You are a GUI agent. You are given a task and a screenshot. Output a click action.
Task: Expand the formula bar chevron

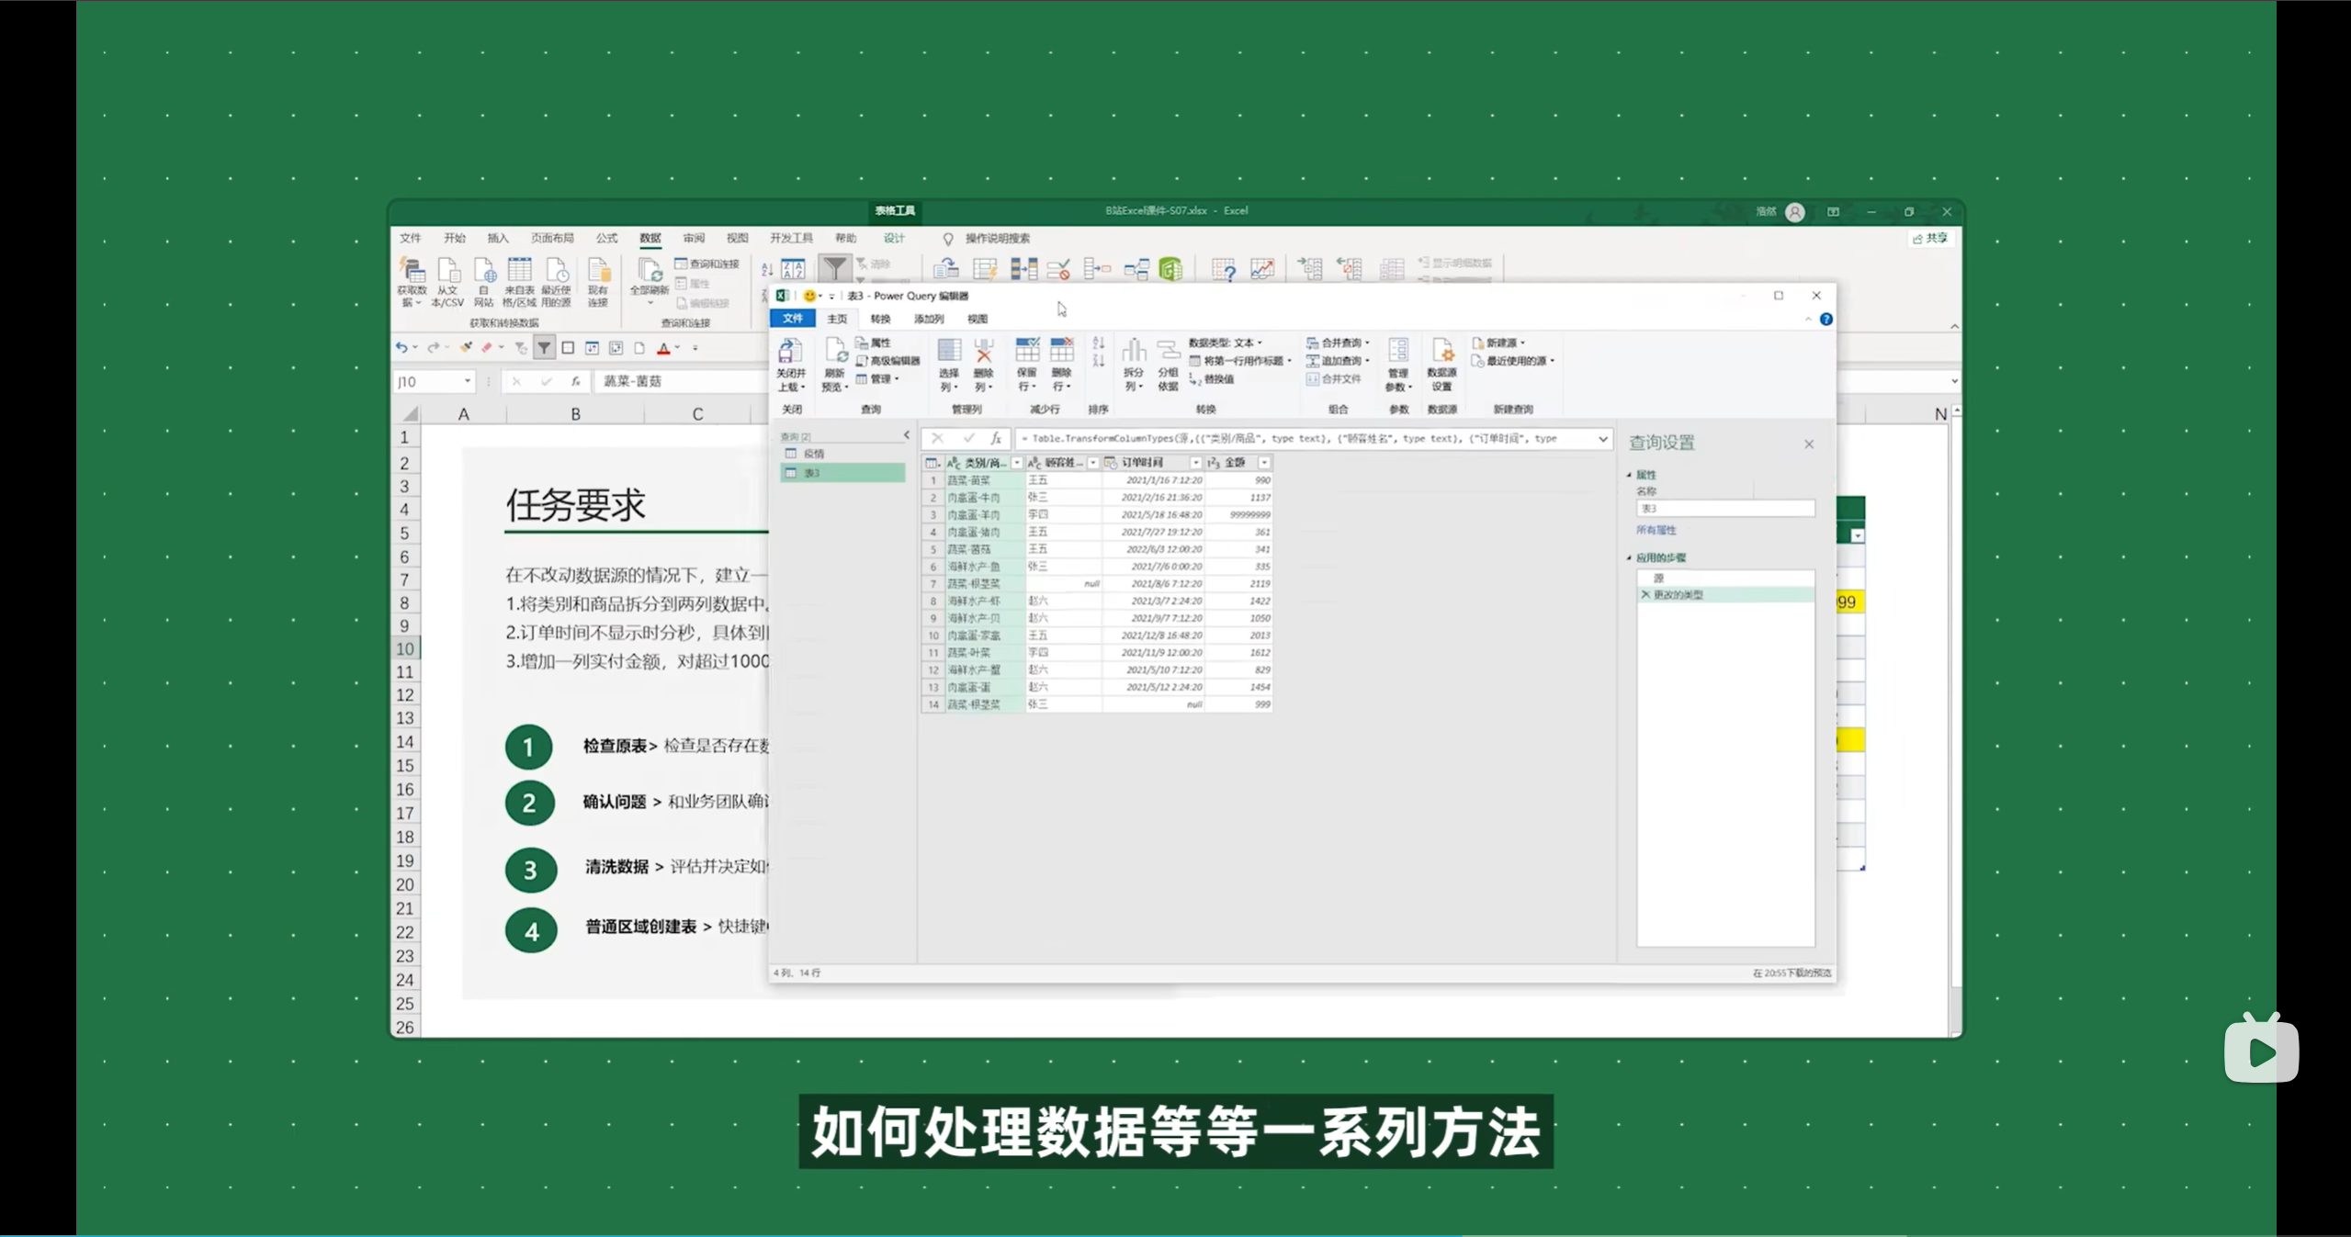[1602, 439]
